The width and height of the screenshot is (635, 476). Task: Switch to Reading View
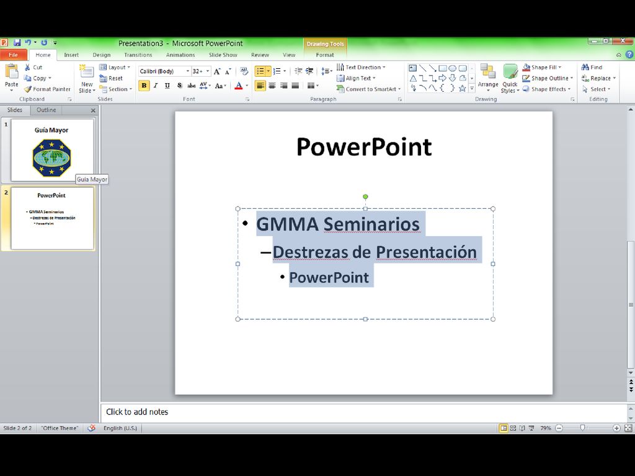click(x=522, y=428)
